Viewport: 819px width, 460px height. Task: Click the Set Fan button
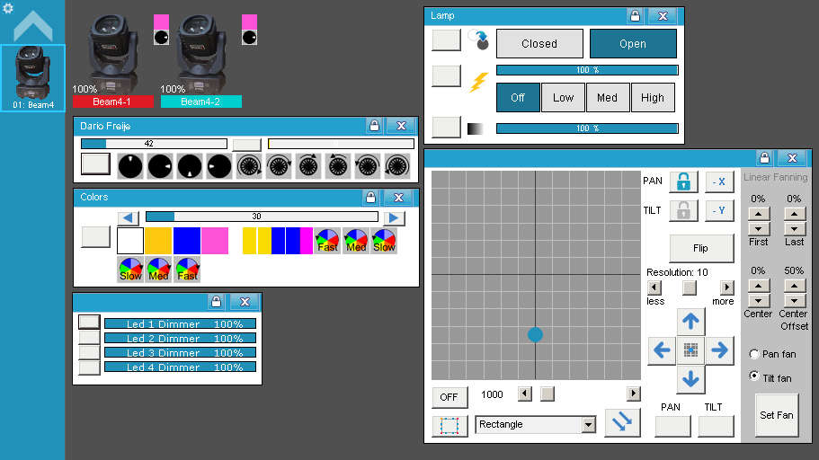pyautogui.click(x=777, y=415)
